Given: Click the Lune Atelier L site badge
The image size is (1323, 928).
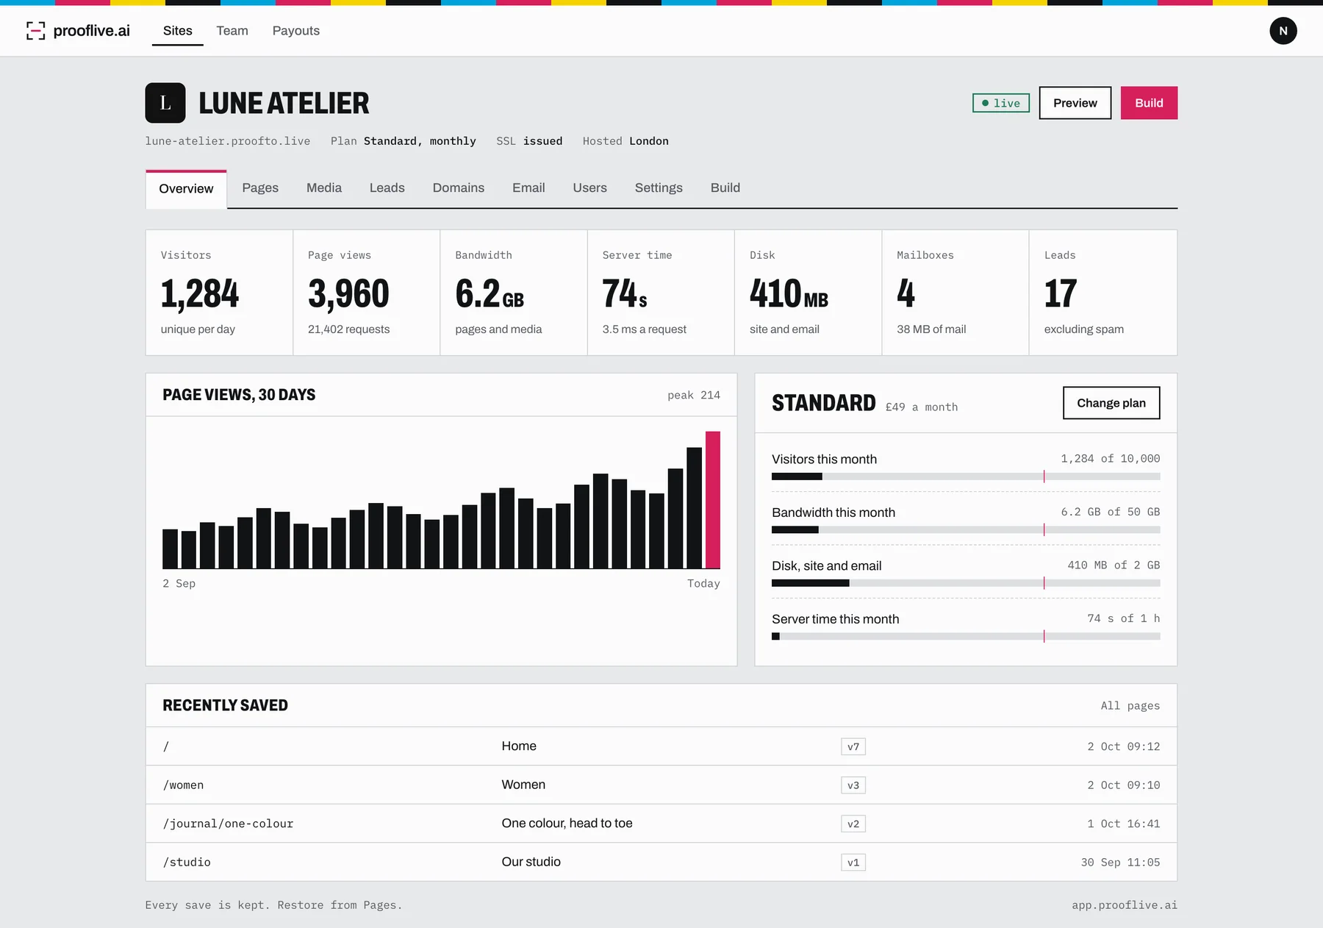Looking at the screenshot, I should coord(165,103).
